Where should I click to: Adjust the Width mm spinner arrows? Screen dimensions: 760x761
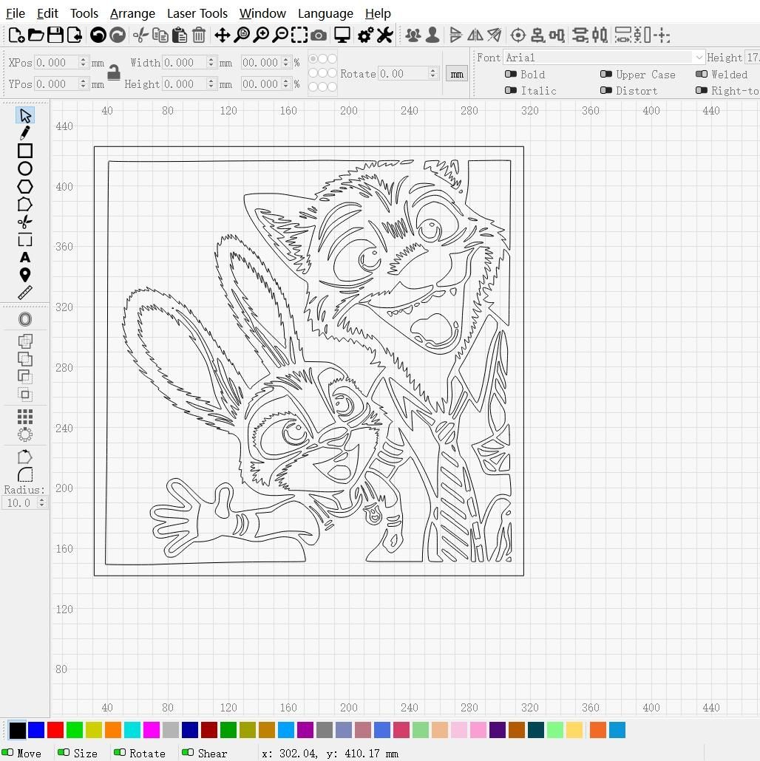tap(211, 62)
